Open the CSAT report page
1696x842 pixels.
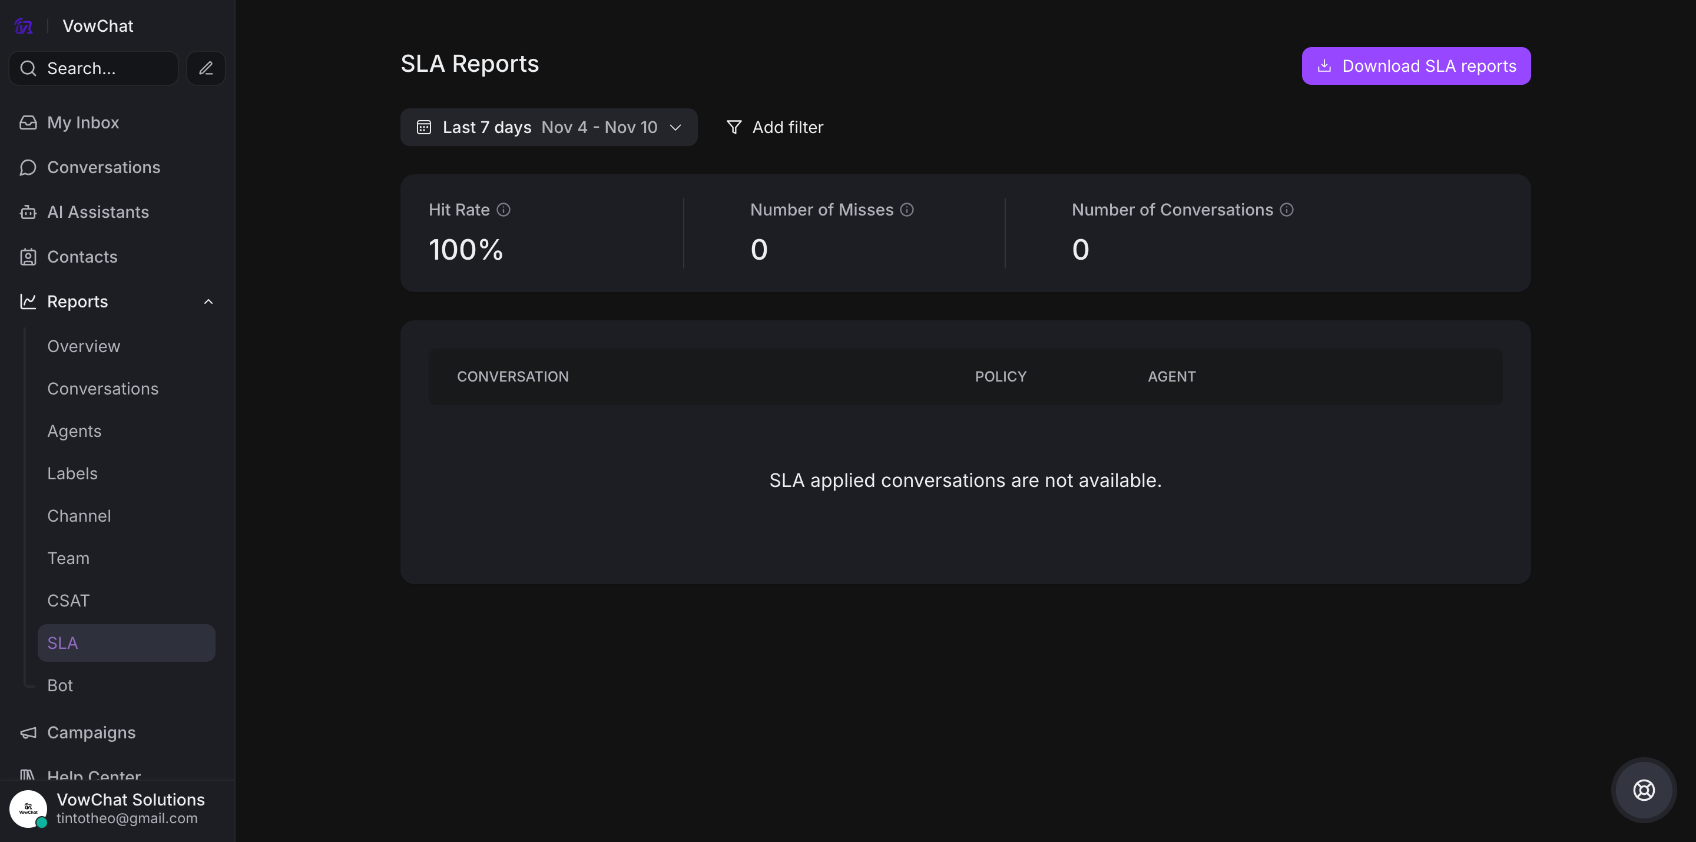pyautogui.click(x=68, y=601)
